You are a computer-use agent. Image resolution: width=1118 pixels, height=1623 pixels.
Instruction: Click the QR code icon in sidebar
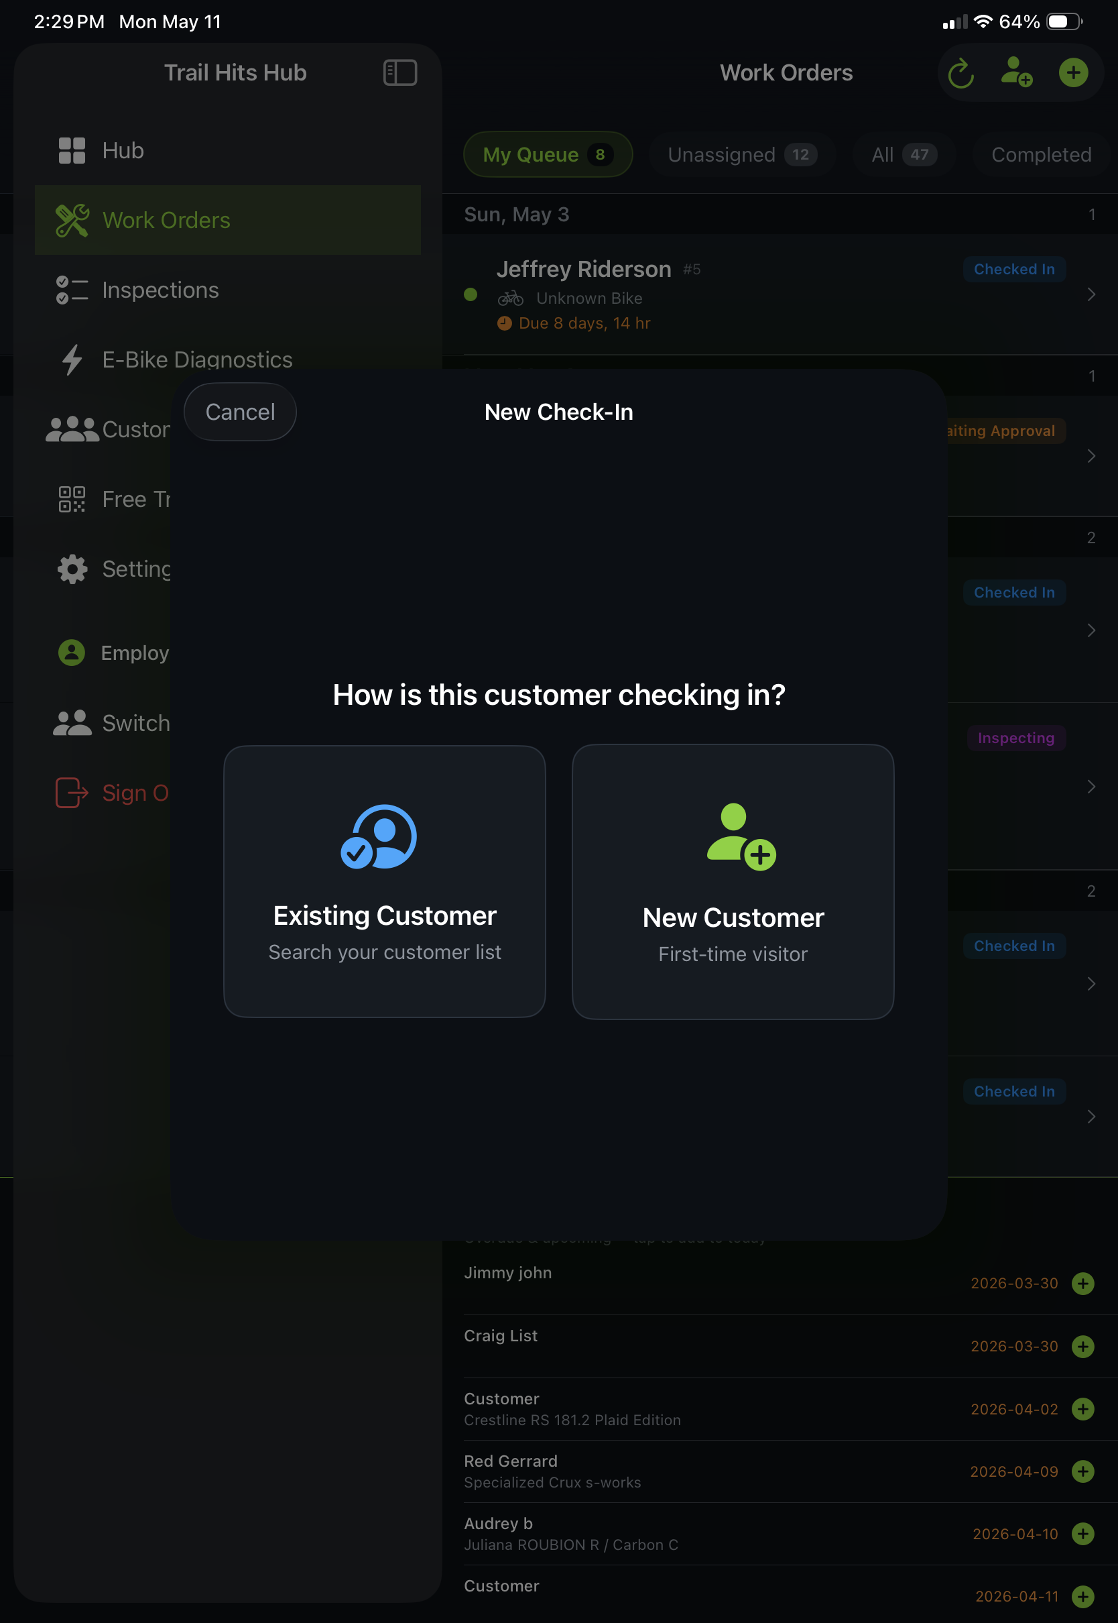[72, 499]
